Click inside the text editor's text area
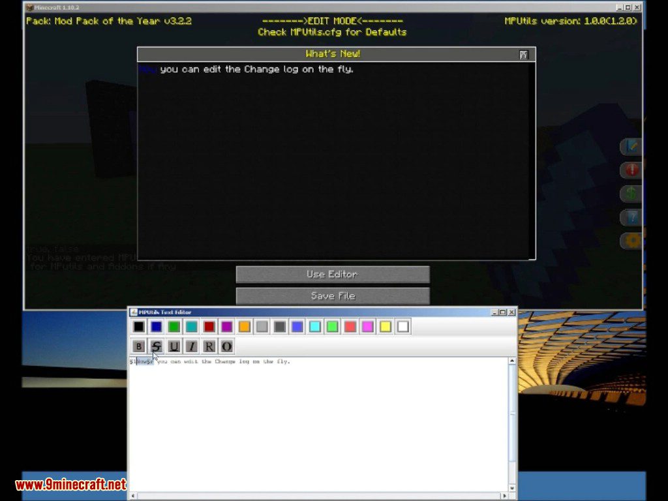This screenshot has width=668, height=501. pyautogui.click(x=318, y=426)
